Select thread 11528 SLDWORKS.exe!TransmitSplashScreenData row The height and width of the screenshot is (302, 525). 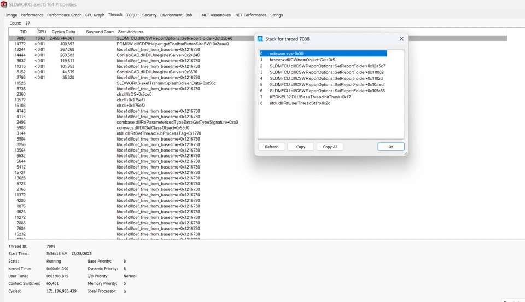pos(258,83)
